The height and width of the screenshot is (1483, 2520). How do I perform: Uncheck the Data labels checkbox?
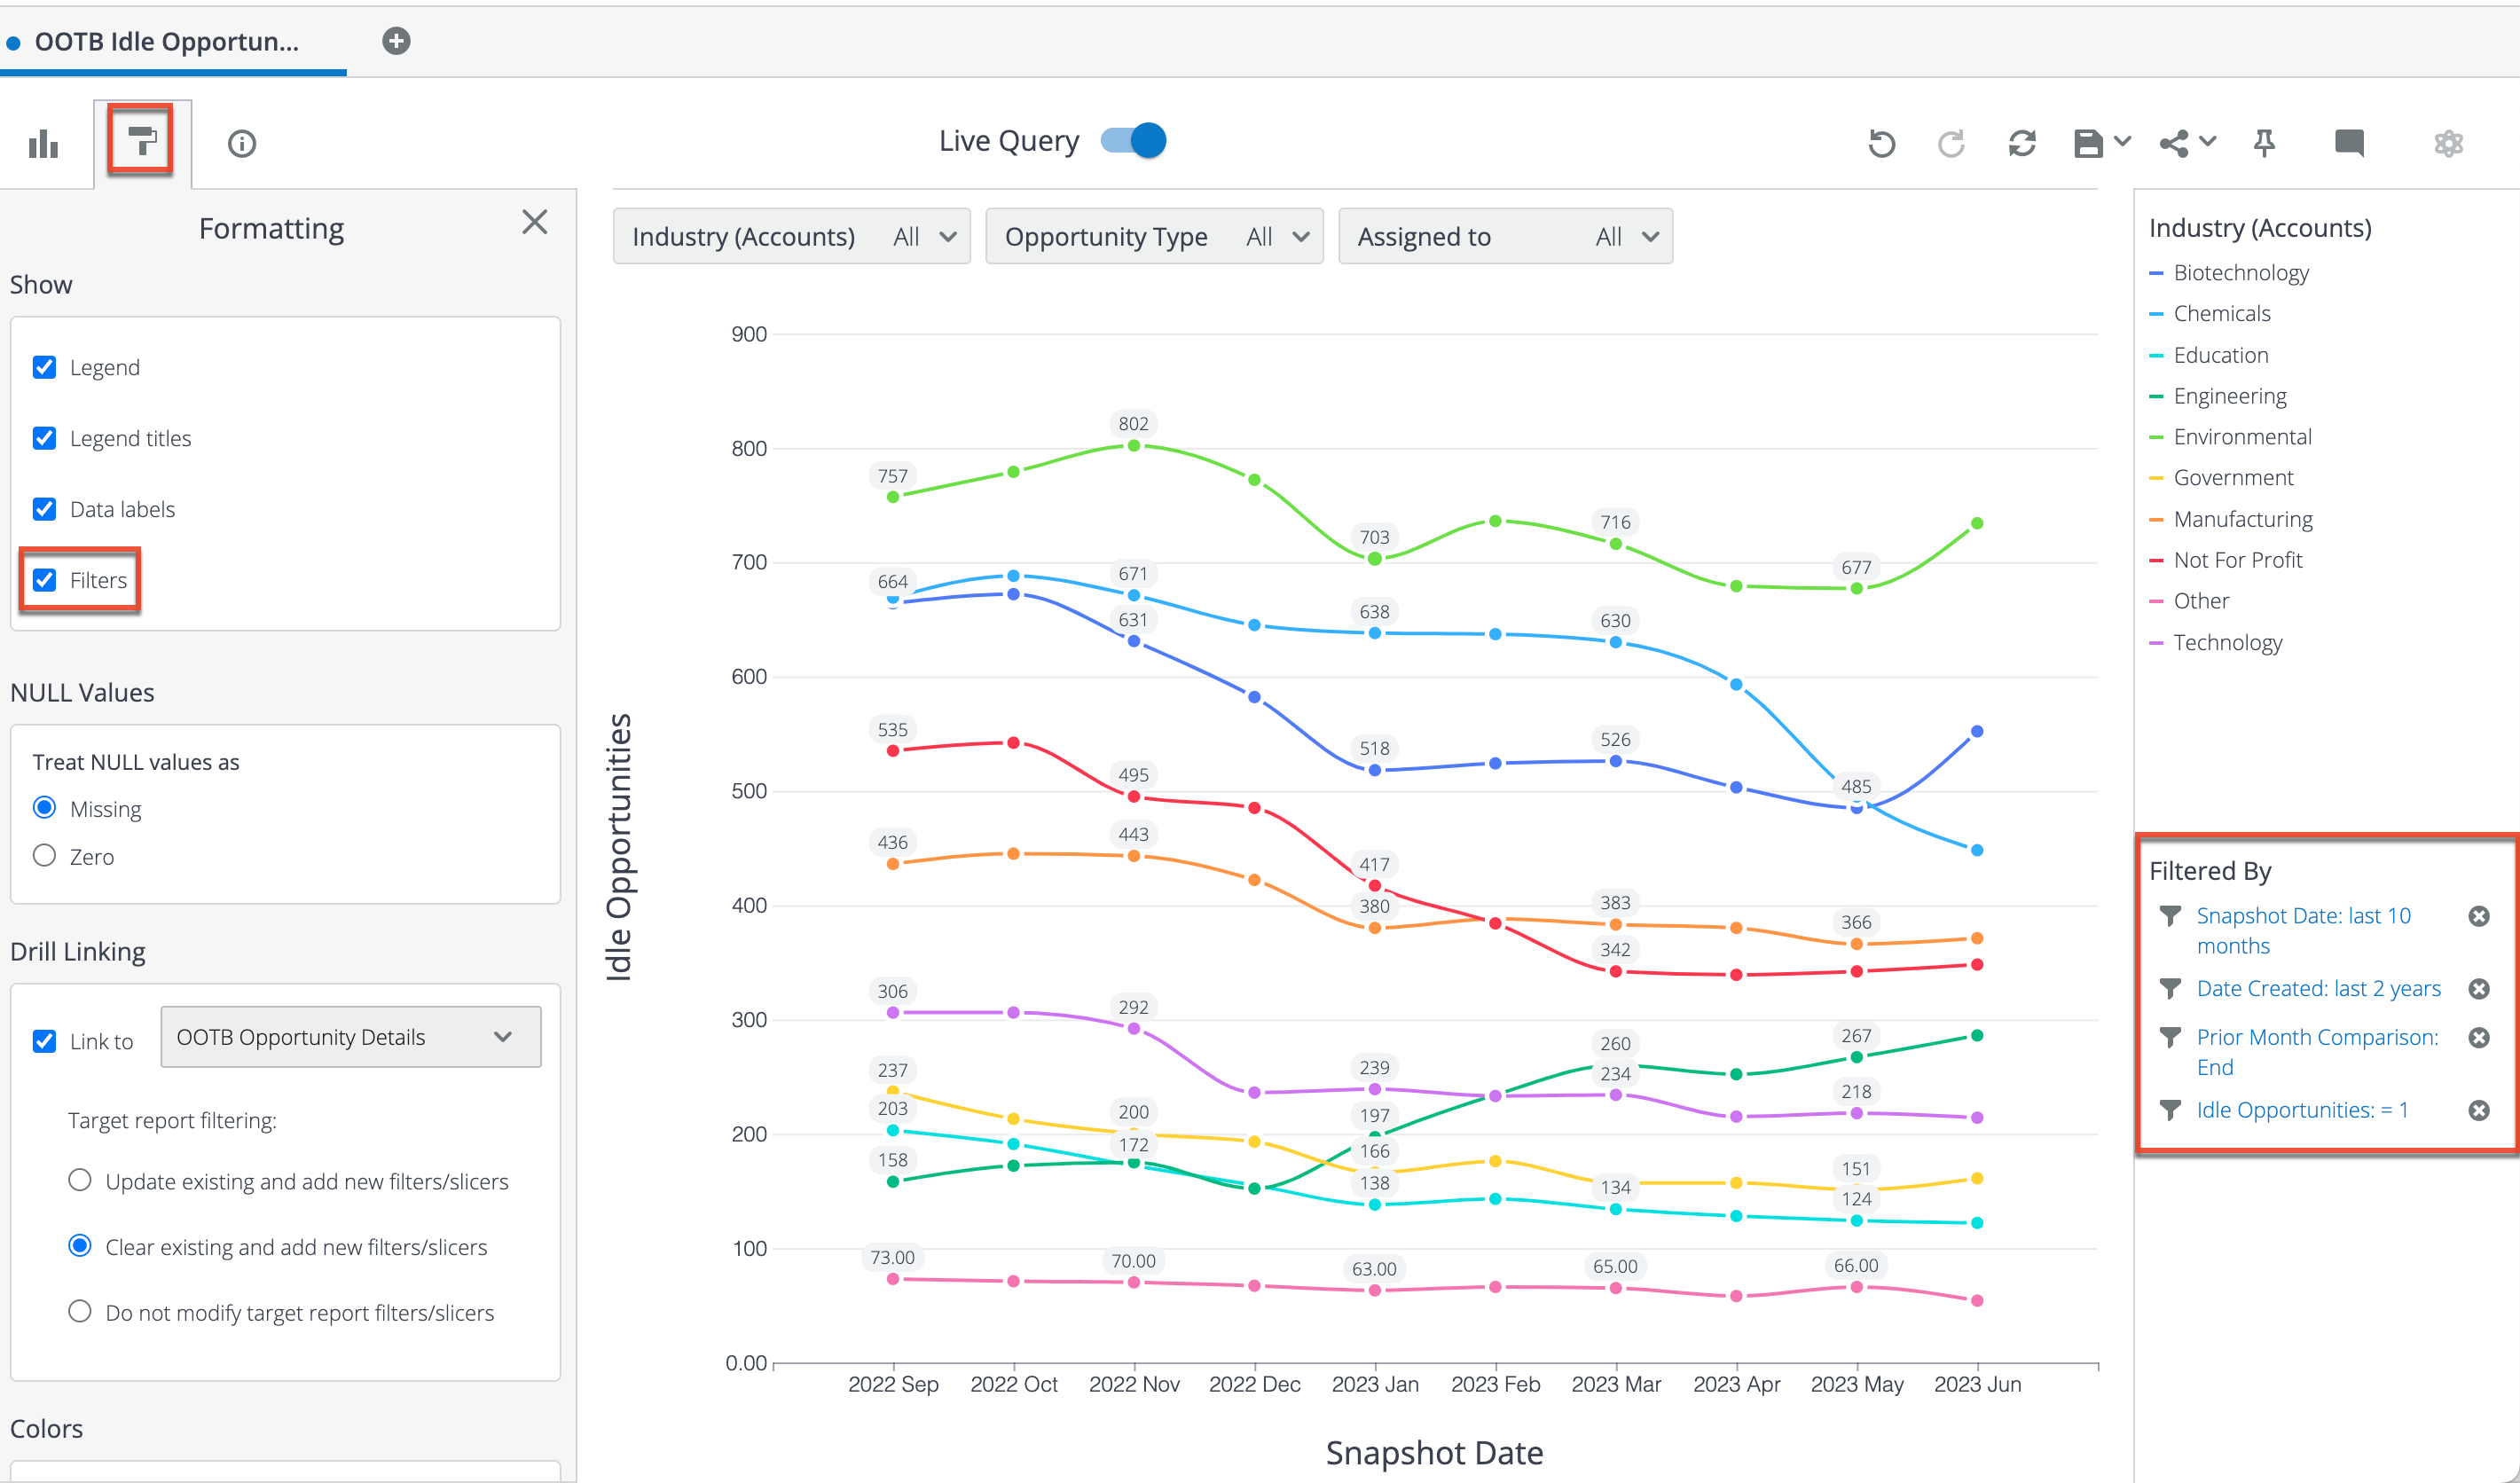coord(45,509)
